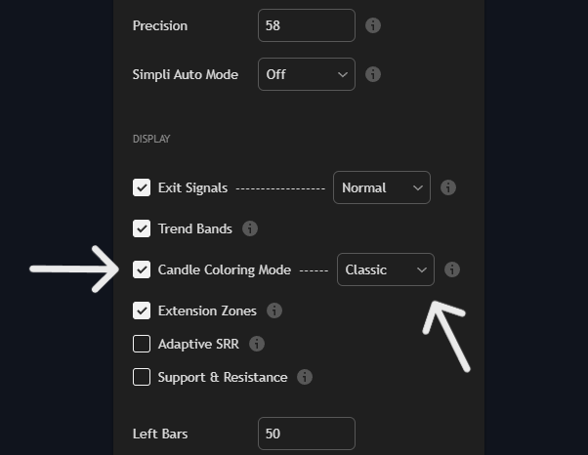The width and height of the screenshot is (588, 455).
Task: Click info icon beside Trend Bands
Action: click(250, 228)
